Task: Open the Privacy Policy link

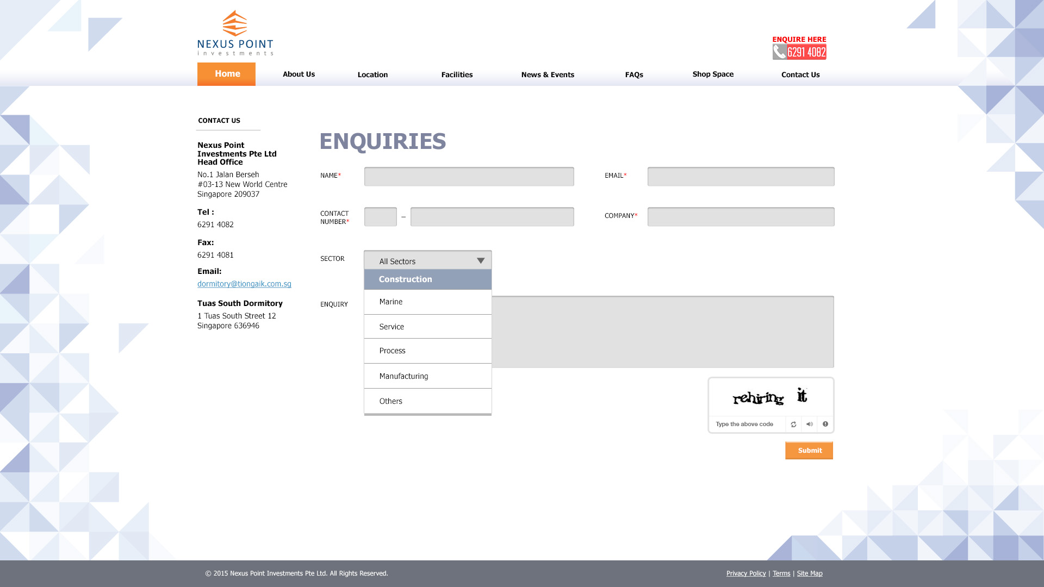Action: point(746,573)
